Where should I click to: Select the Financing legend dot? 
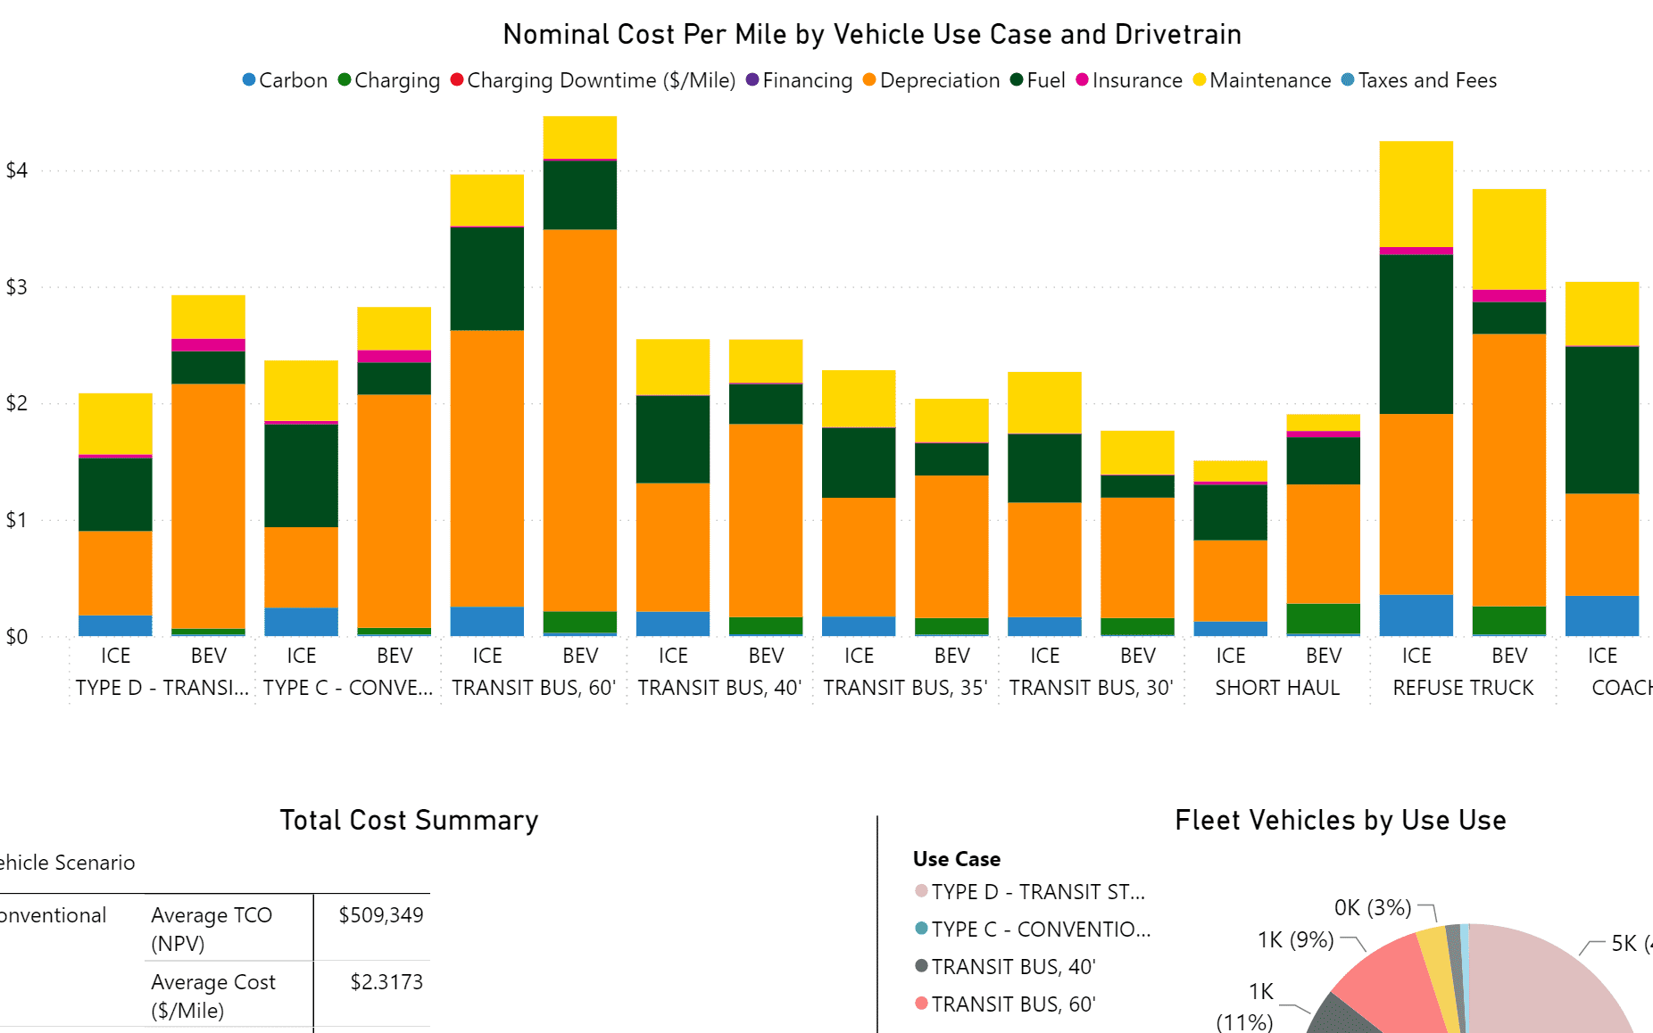(752, 80)
